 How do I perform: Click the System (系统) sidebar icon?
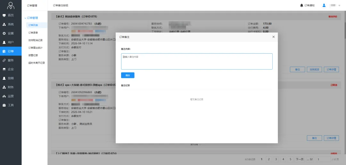[x=4, y=24]
